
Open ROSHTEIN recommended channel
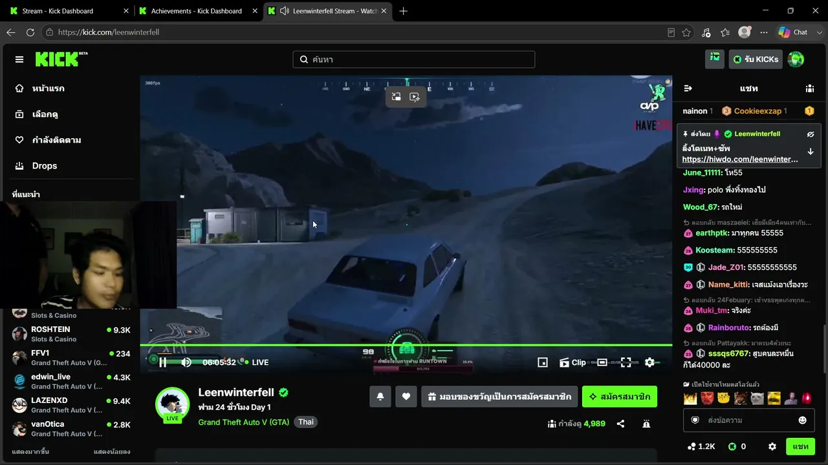coord(71,334)
